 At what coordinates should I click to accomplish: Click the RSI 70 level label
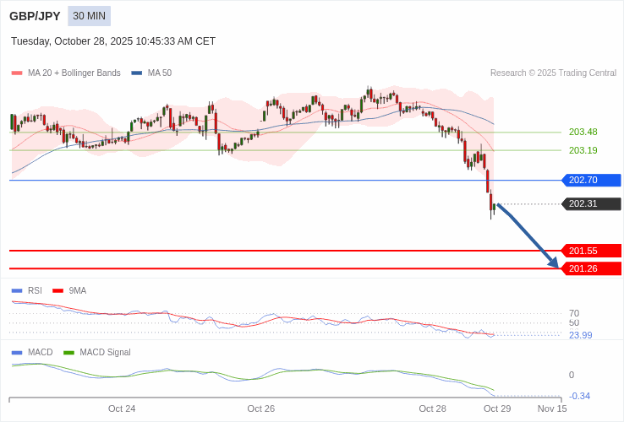574,313
